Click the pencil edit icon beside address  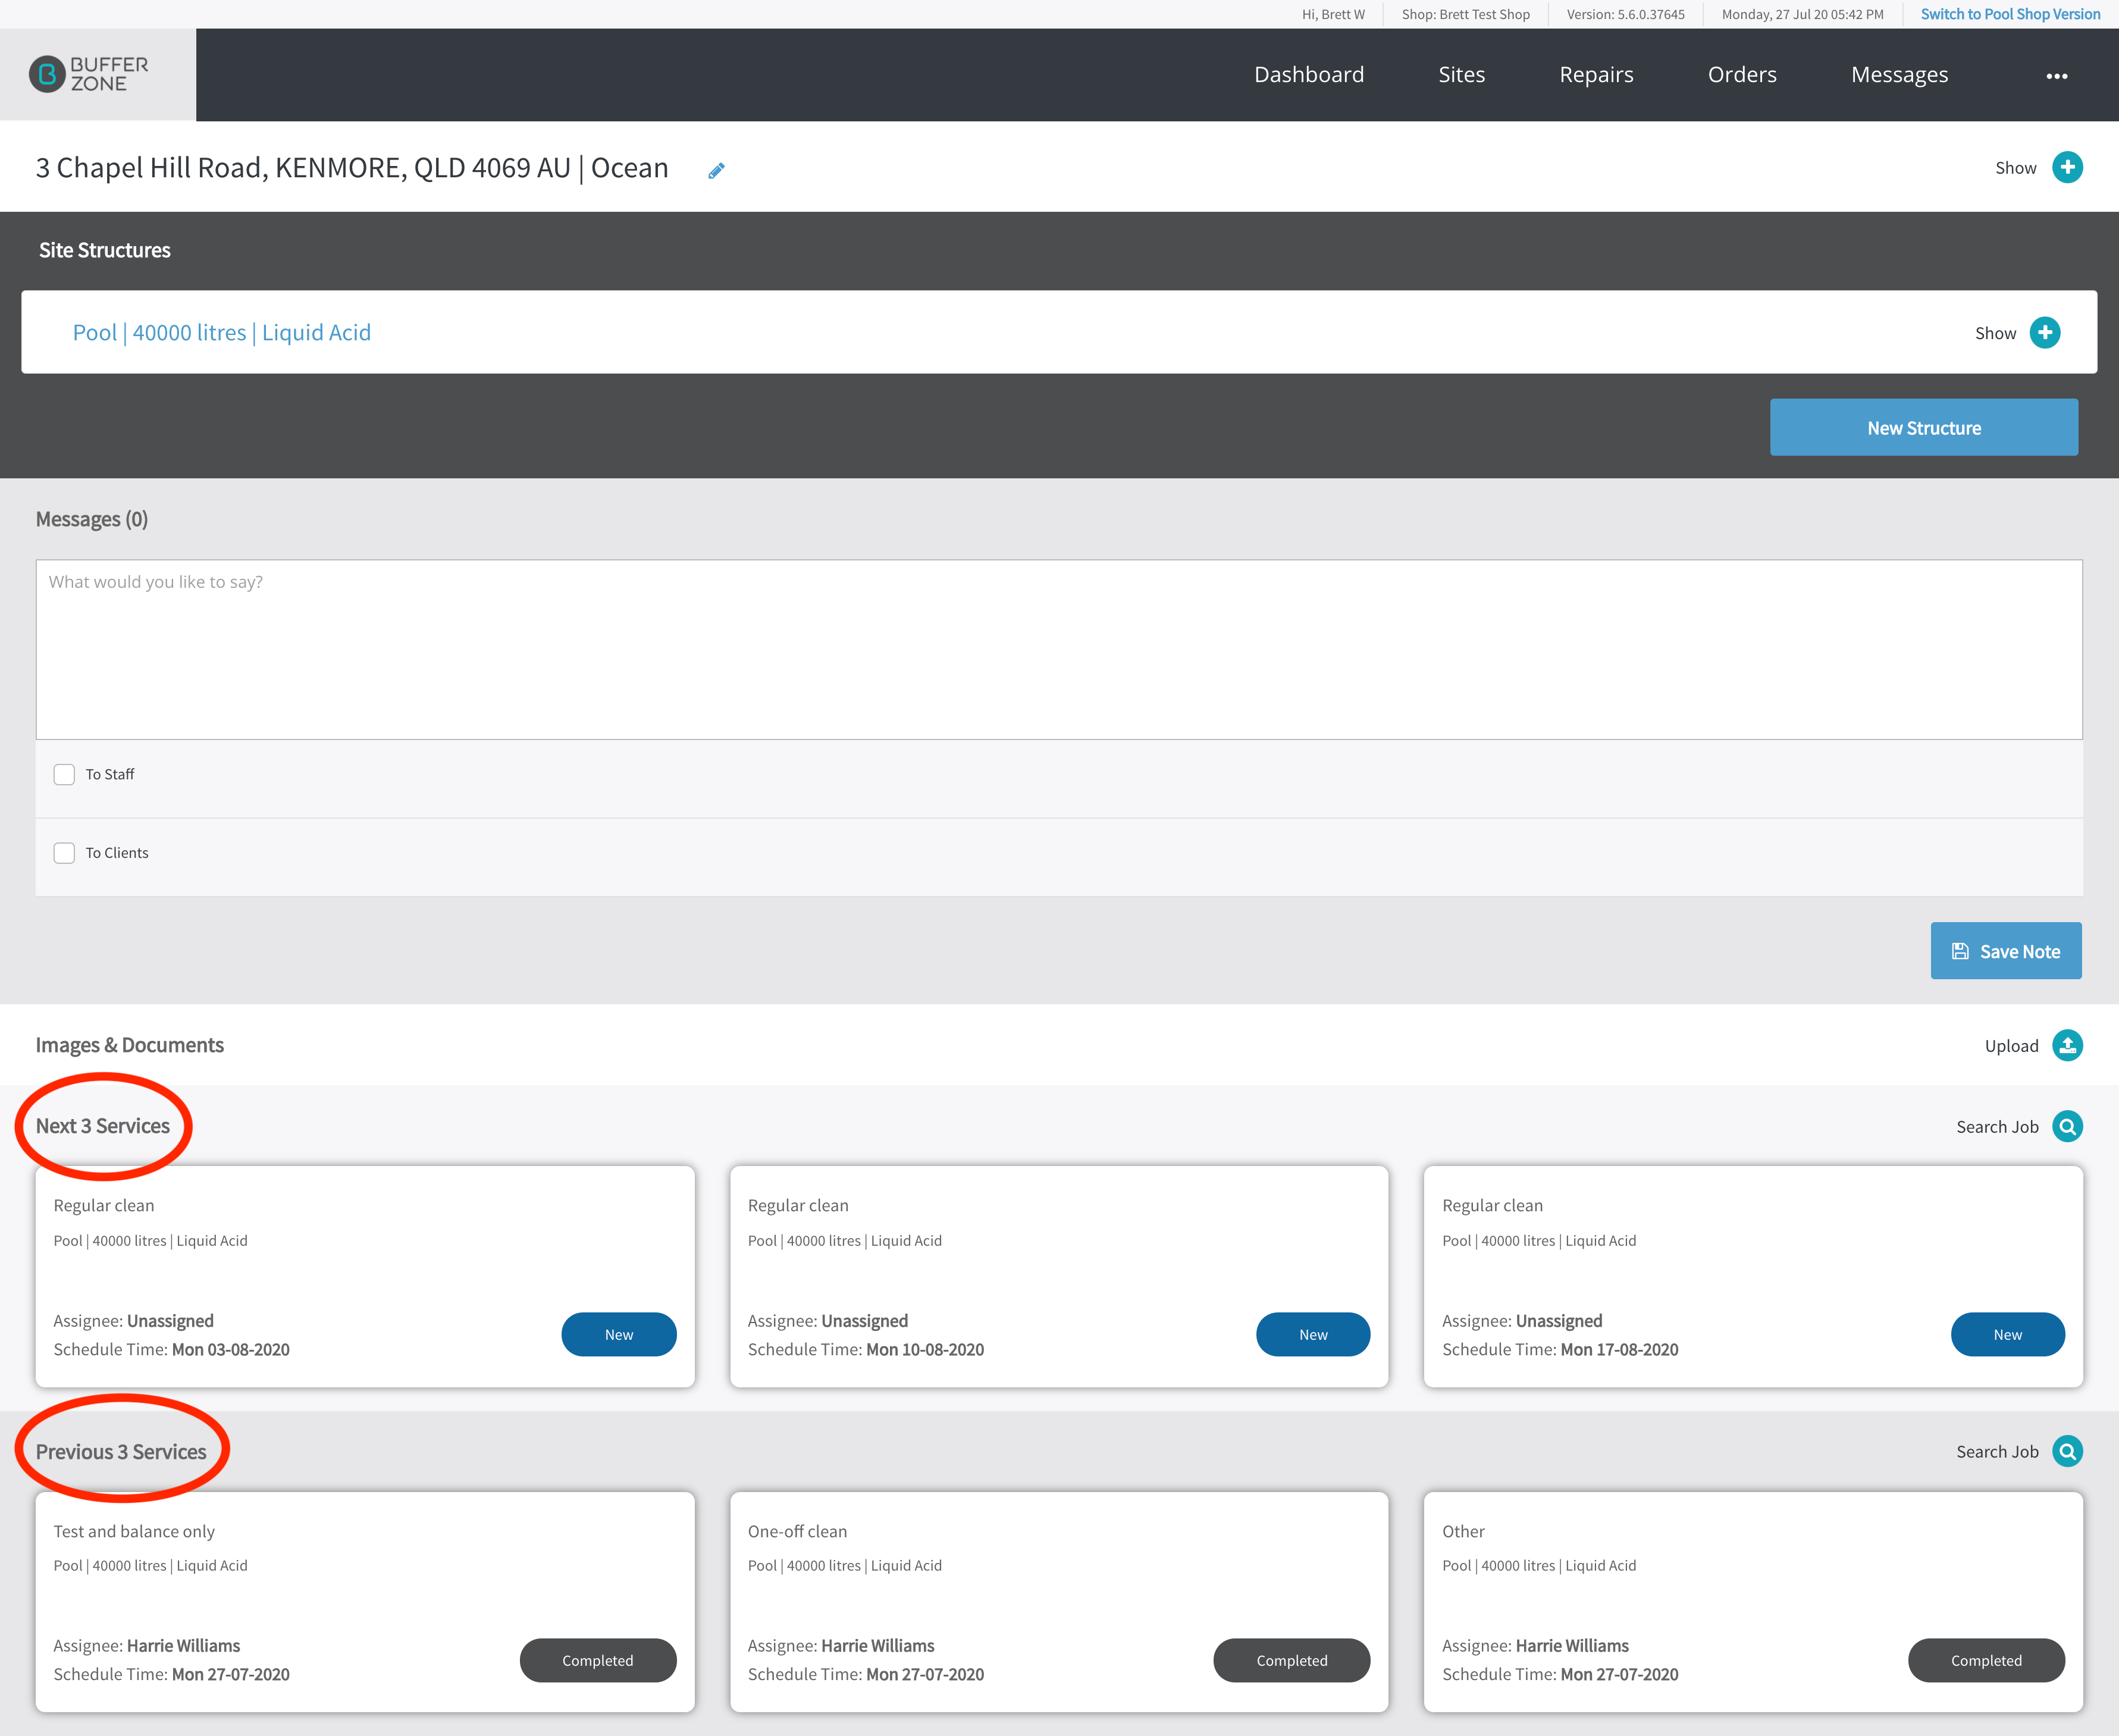point(716,171)
